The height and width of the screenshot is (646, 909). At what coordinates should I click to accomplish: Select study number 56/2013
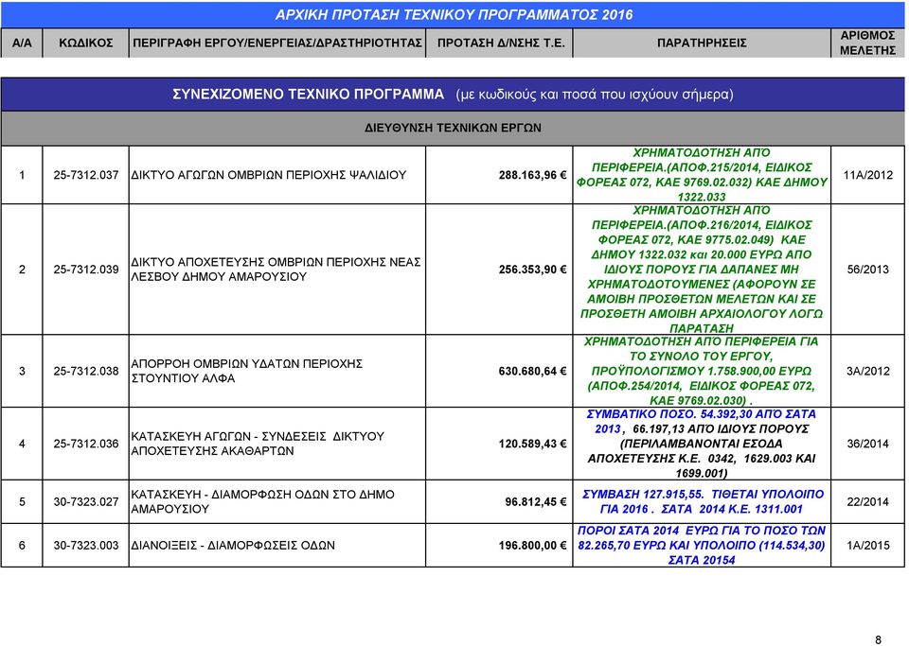868,270
